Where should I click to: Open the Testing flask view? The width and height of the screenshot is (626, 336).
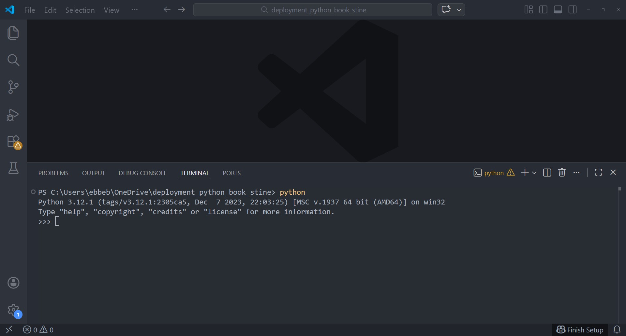[x=13, y=168]
